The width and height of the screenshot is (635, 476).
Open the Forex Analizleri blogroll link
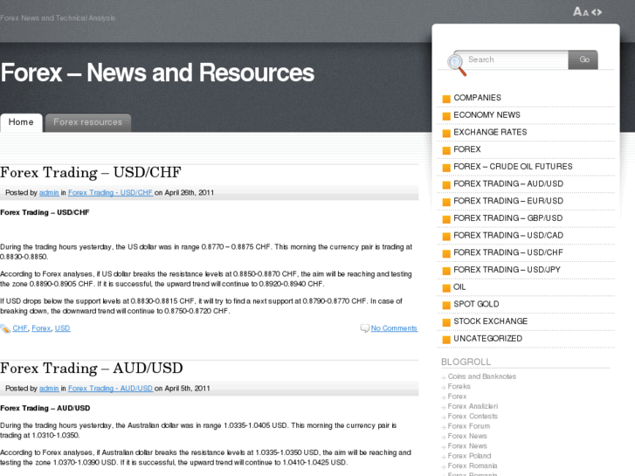click(x=473, y=406)
